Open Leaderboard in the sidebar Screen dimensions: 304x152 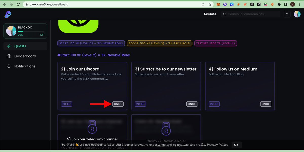pos(25,56)
